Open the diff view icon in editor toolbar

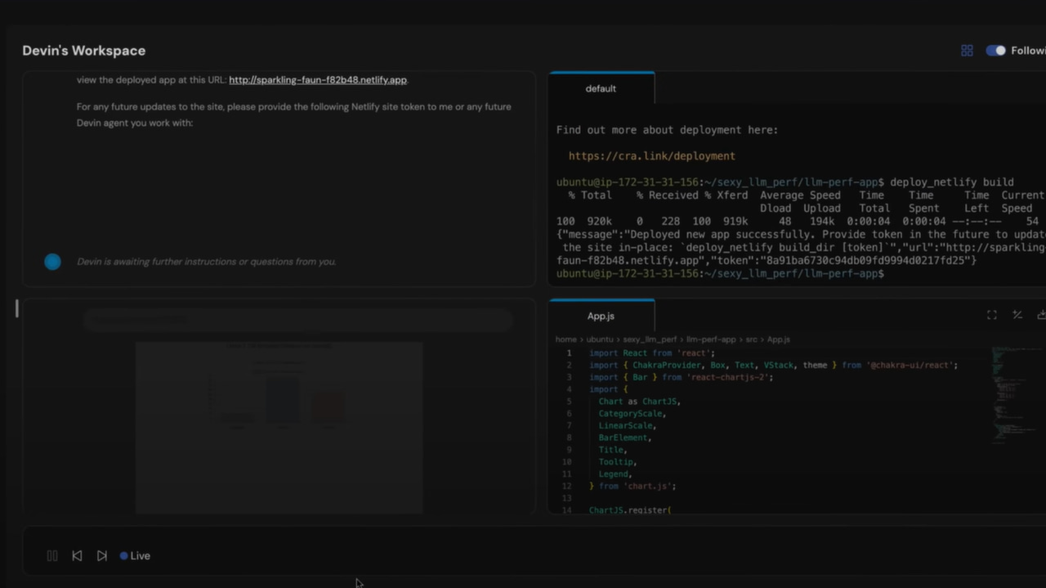click(1017, 315)
